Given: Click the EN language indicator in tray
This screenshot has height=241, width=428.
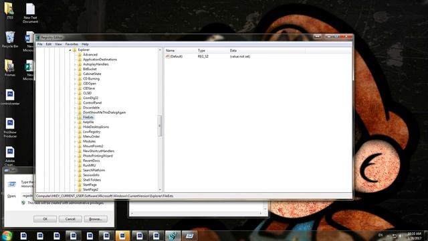Looking at the screenshot, I should point(381,235).
